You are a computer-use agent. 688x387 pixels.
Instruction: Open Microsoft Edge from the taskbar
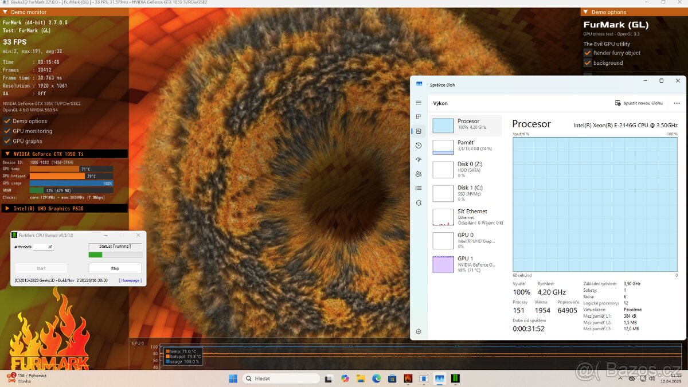[x=377, y=378]
